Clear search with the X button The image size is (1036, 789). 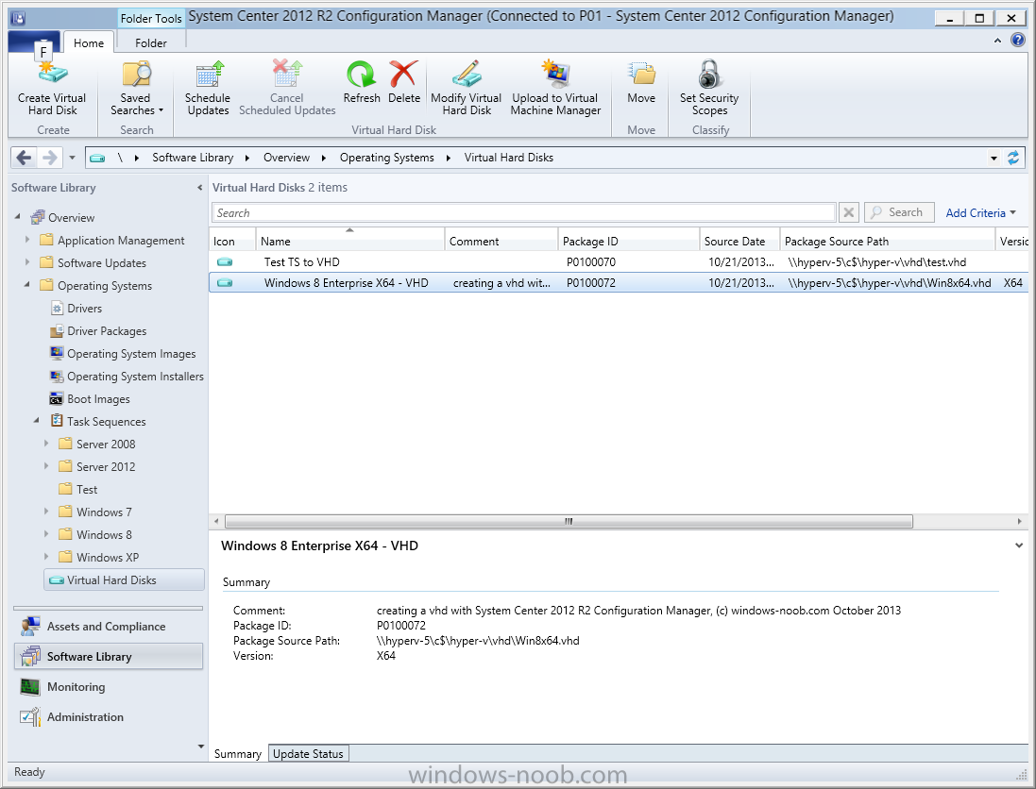(x=849, y=212)
